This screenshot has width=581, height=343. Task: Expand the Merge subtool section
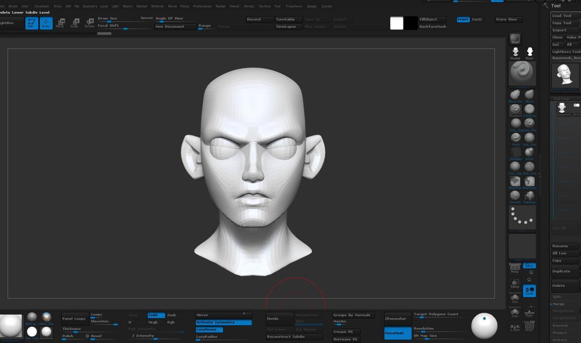tap(558, 304)
